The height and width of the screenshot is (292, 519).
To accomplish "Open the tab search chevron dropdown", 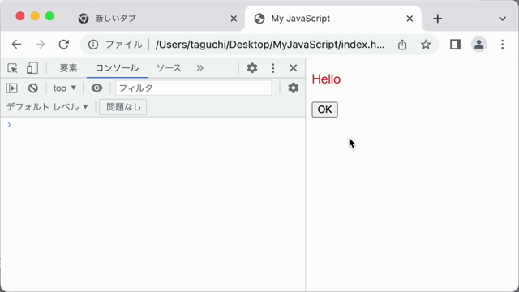I will [503, 19].
